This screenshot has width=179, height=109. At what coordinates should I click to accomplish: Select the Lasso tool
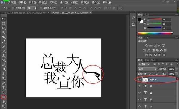point(4,28)
